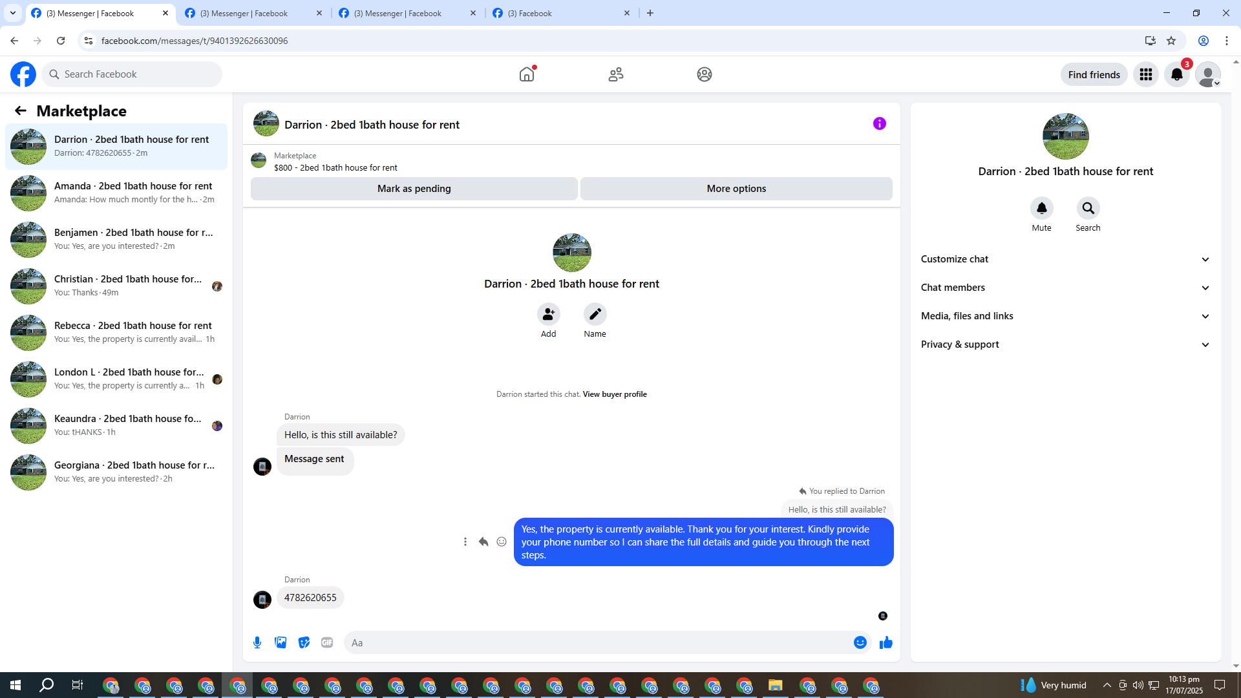Open Windows taskbar search

tap(47, 685)
